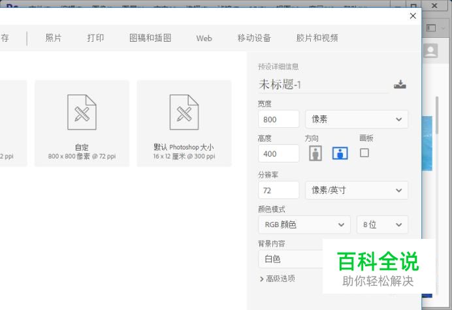
Task: Open the RGB 颜色 color mode dropdown
Action: coord(304,225)
